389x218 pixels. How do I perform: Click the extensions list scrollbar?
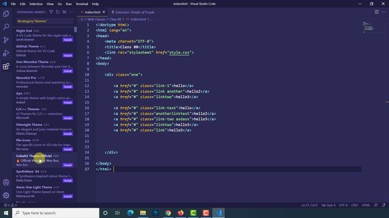(x=75, y=29)
